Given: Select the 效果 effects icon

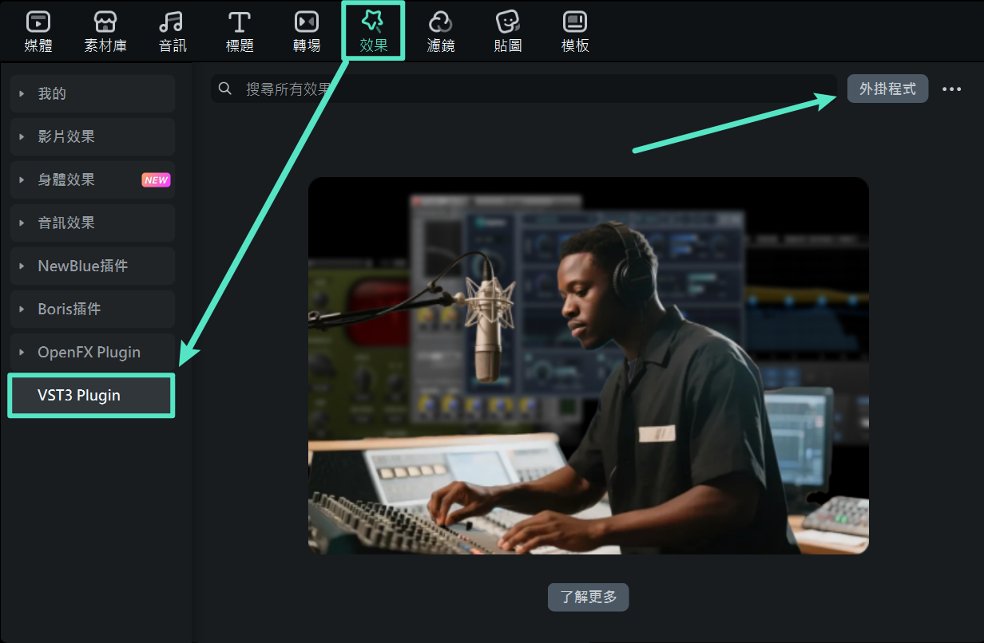Looking at the screenshot, I should pyautogui.click(x=374, y=22).
